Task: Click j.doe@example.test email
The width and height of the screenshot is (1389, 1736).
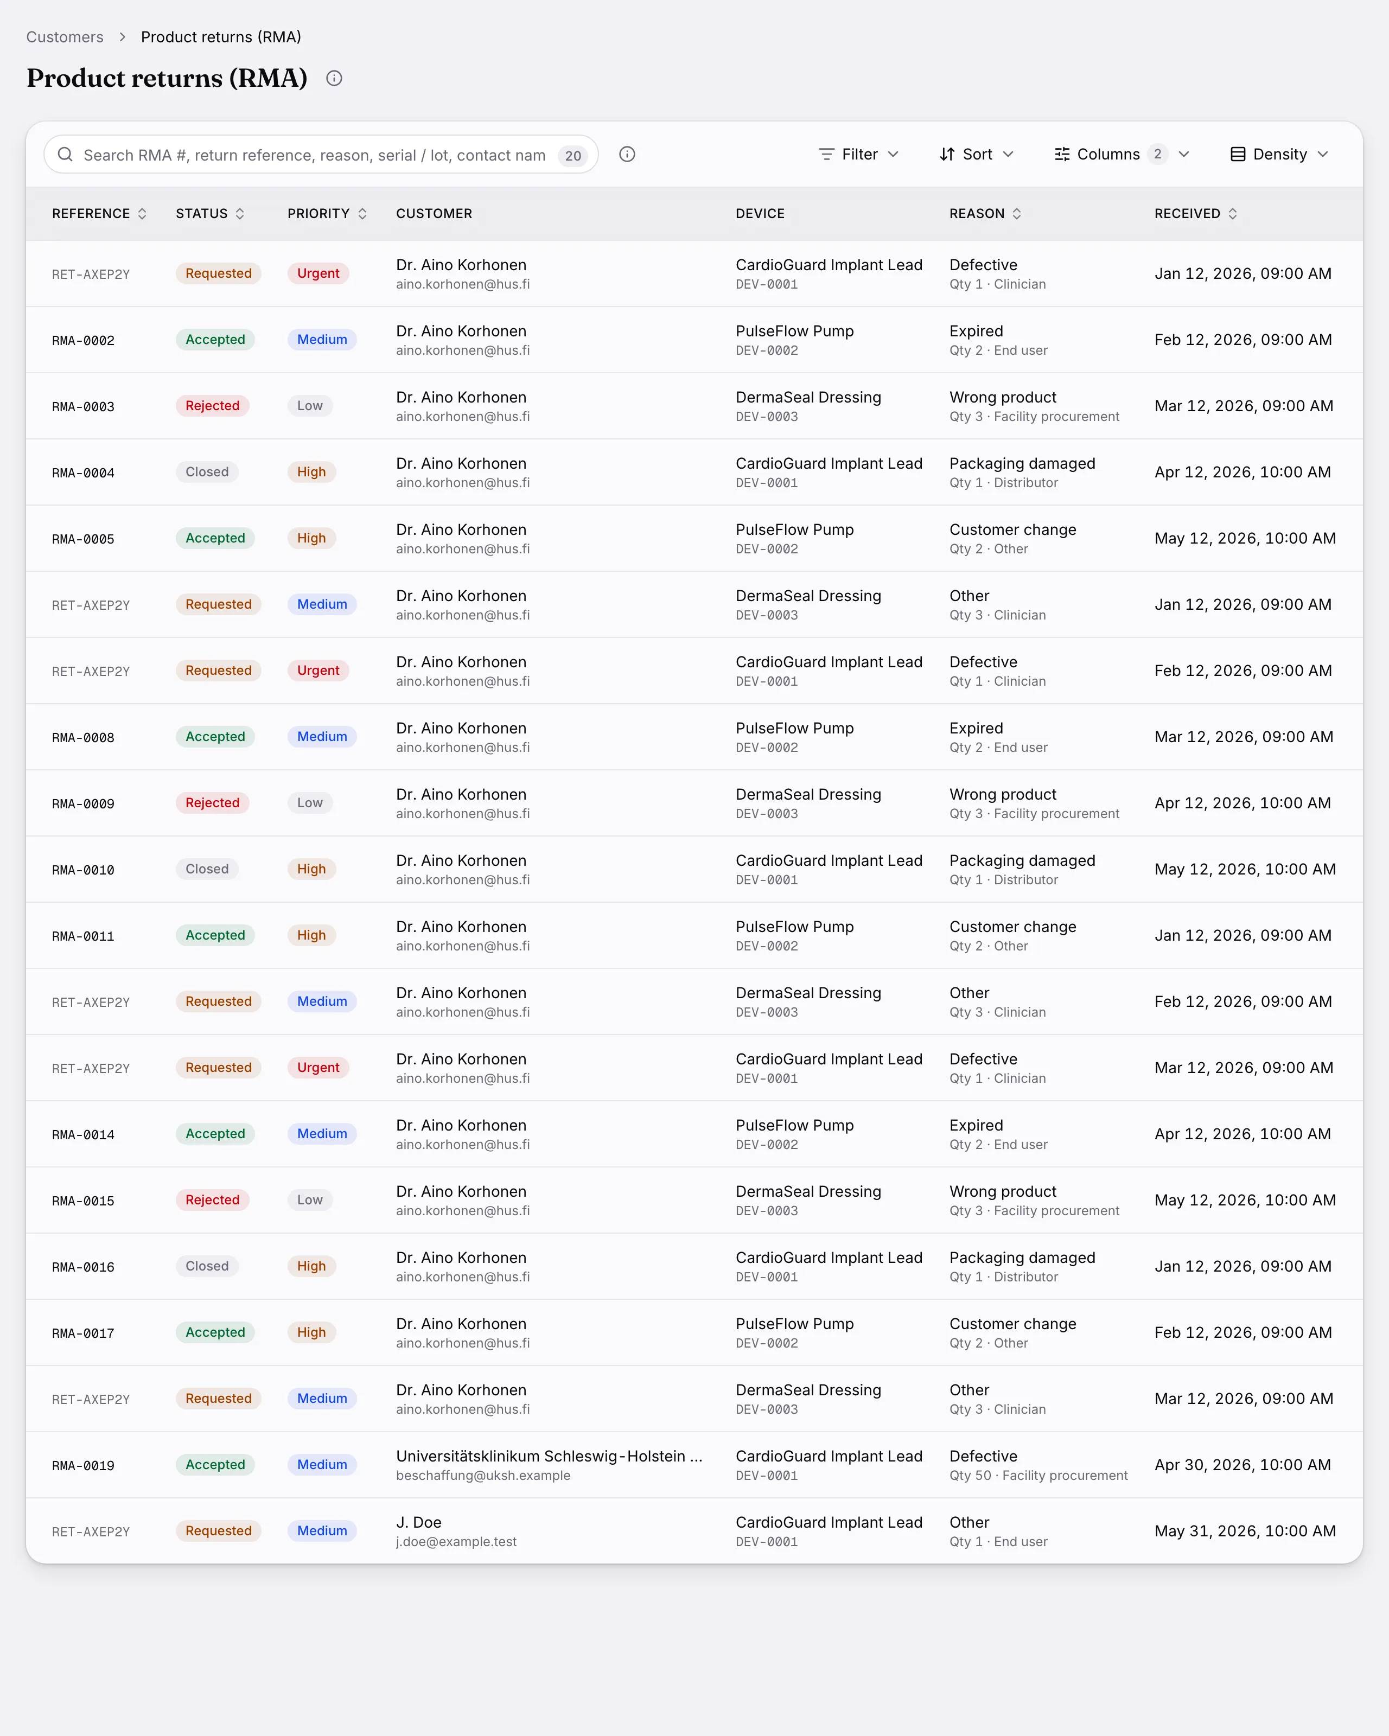Action: click(x=456, y=1541)
